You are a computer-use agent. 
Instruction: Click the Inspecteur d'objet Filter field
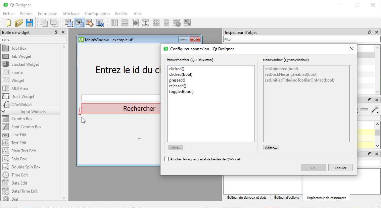click(302, 39)
